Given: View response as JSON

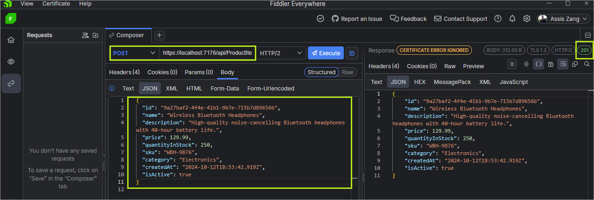Looking at the screenshot, I should pos(398,82).
